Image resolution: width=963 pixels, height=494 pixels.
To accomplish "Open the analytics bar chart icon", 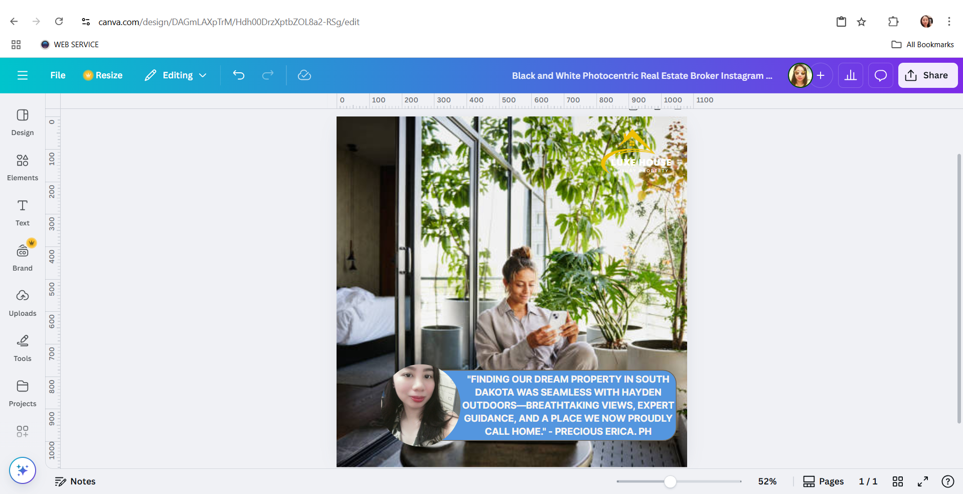I will (851, 75).
